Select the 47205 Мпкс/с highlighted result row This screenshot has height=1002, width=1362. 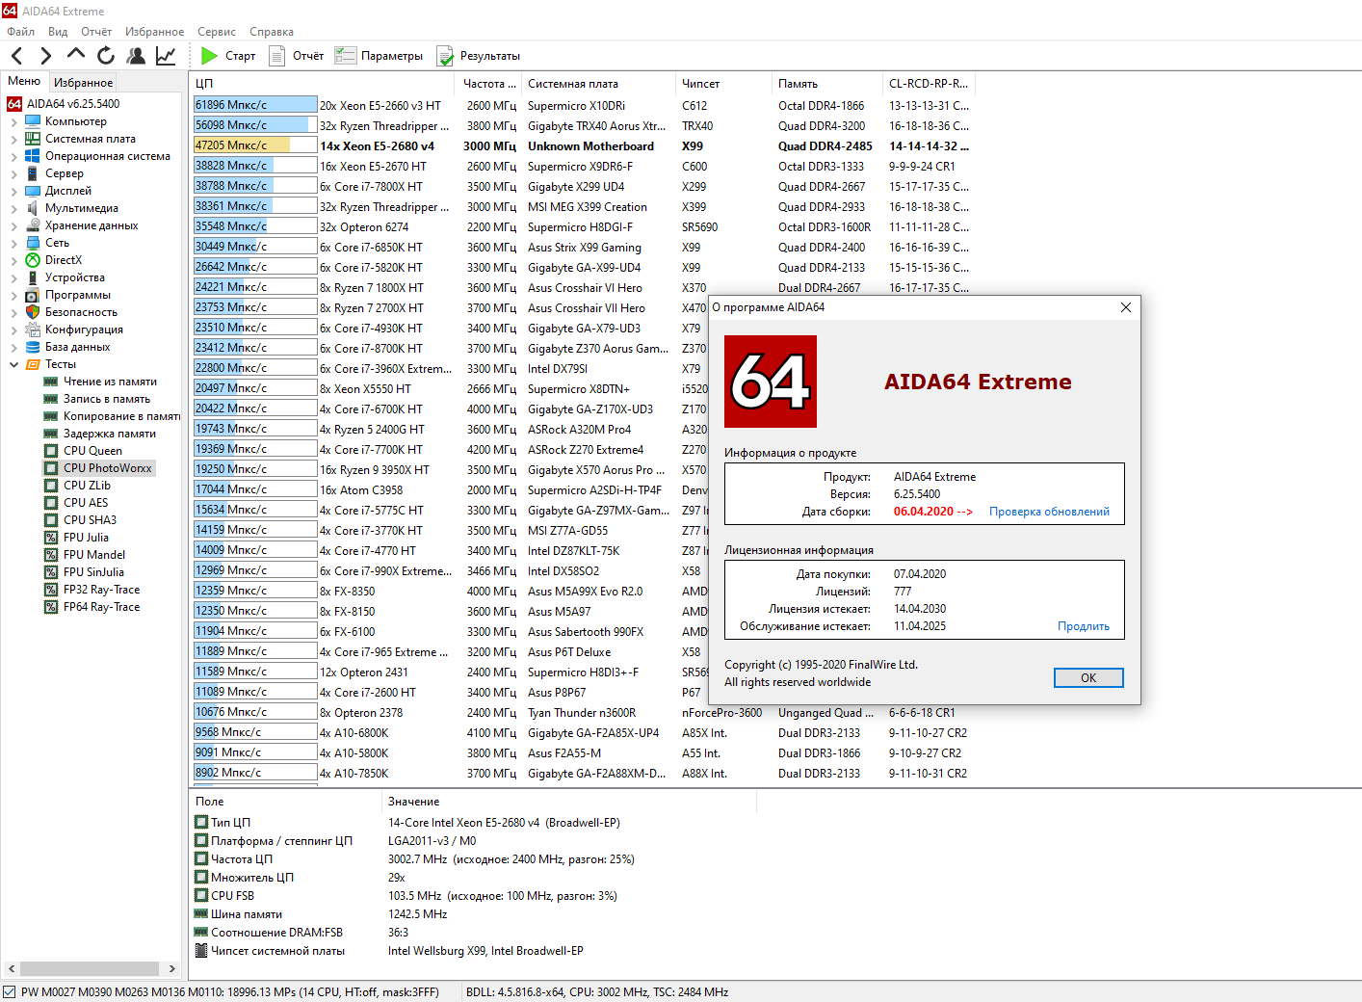click(582, 145)
